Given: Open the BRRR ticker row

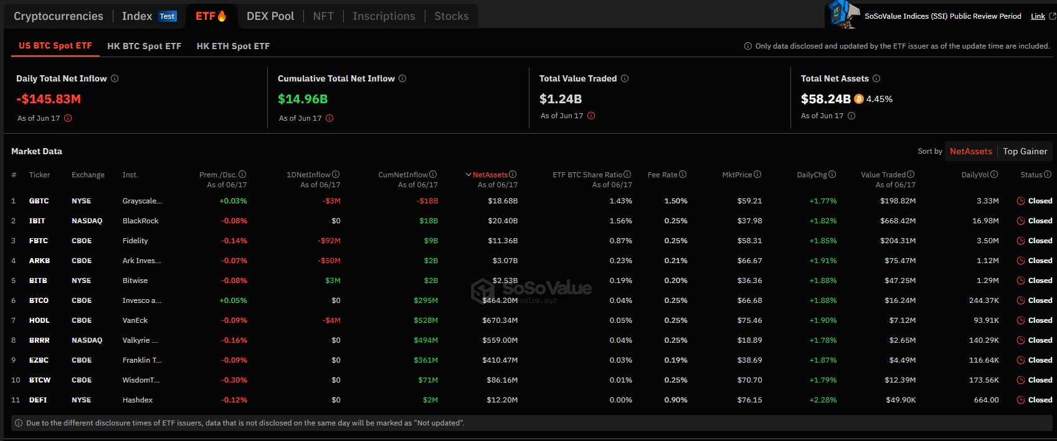Looking at the screenshot, I should click(x=39, y=340).
